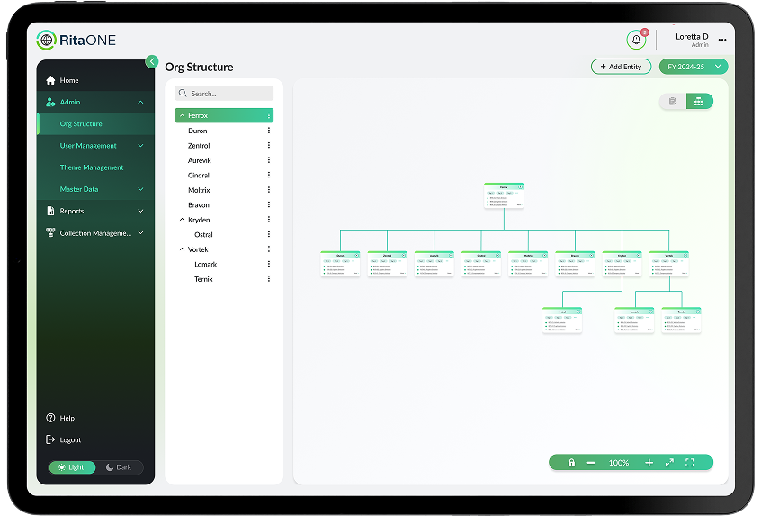This screenshot has height=516, width=761.
Task: Zoom out with the minus icon
Action: click(x=591, y=463)
